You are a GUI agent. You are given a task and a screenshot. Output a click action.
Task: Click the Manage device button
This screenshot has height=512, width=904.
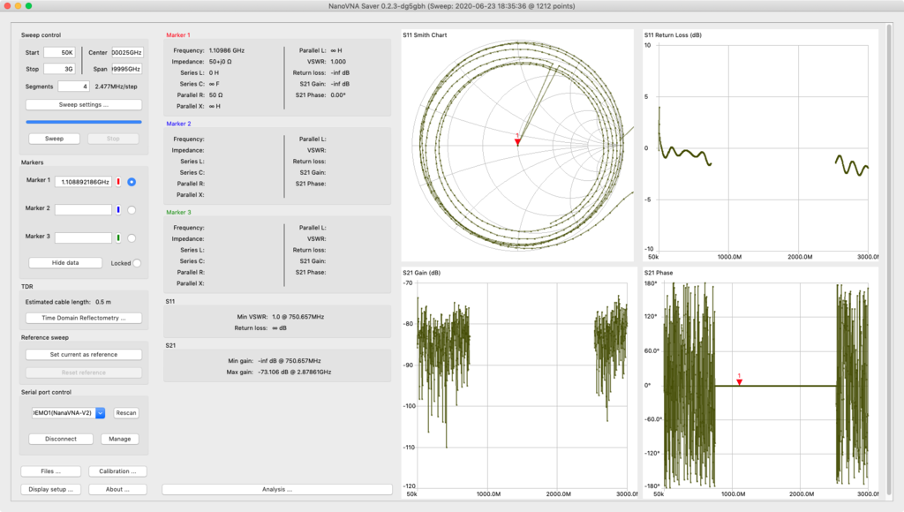coord(120,439)
